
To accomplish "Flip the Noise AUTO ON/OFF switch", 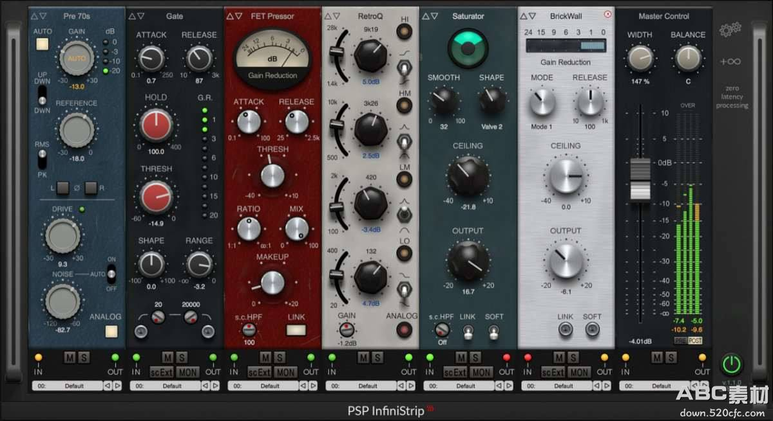I will 111,275.
